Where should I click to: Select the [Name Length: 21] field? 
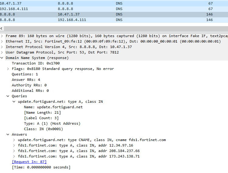(42, 112)
